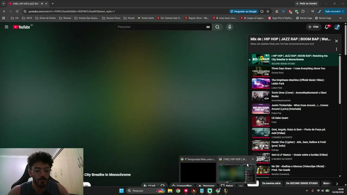347x195 pixels.
Task: Open the Pockie Saints bookmark
Action: point(146,18)
